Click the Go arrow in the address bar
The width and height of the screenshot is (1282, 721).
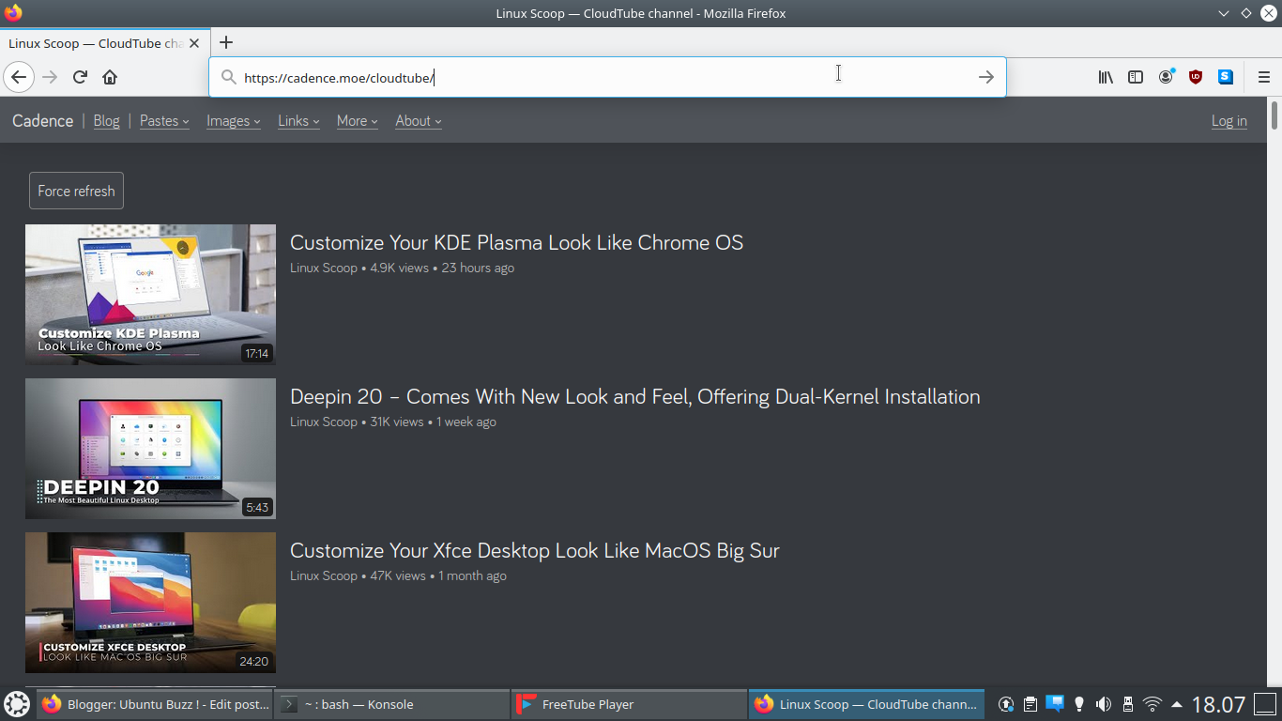986,77
